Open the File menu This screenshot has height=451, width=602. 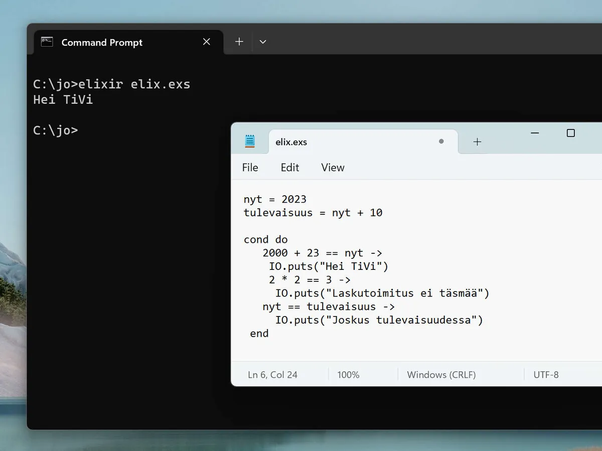click(250, 168)
